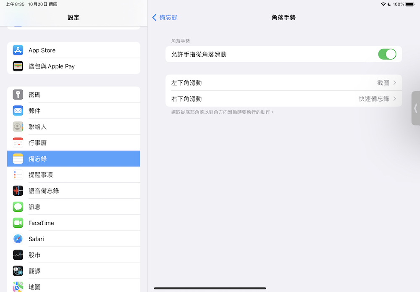Tap the Safari compass icon
This screenshot has height=292, width=420.
(x=18, y=239)
